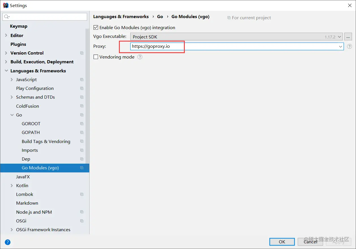Click the blue help button at bottom left
The width and height of the screenshot is (356, 249).
click(x=8, y=242)
